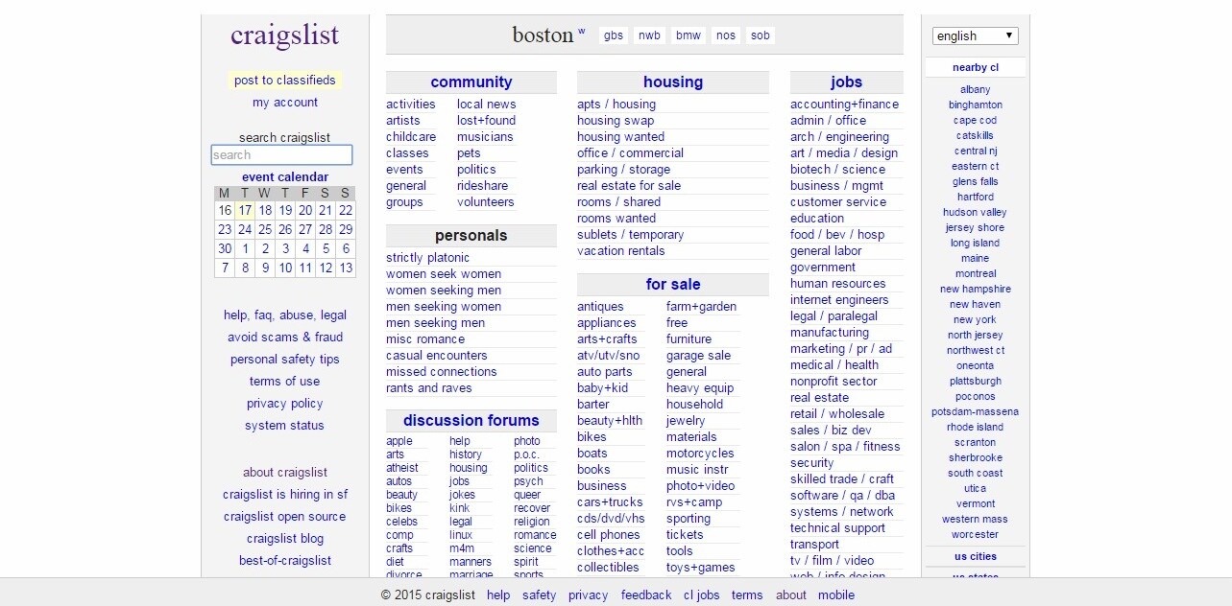Image resolution: width=1232 pixels, height=606 pixels.
Task: Switch to the bmw area tab
Action: click(688, 35)
